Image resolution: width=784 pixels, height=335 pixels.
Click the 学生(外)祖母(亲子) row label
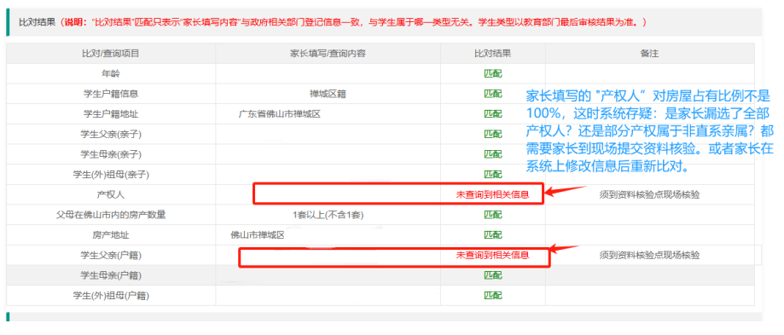[x=111, y=175]
